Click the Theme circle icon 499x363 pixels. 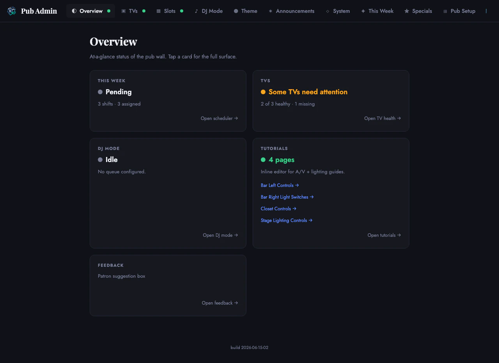pos(236,11)
